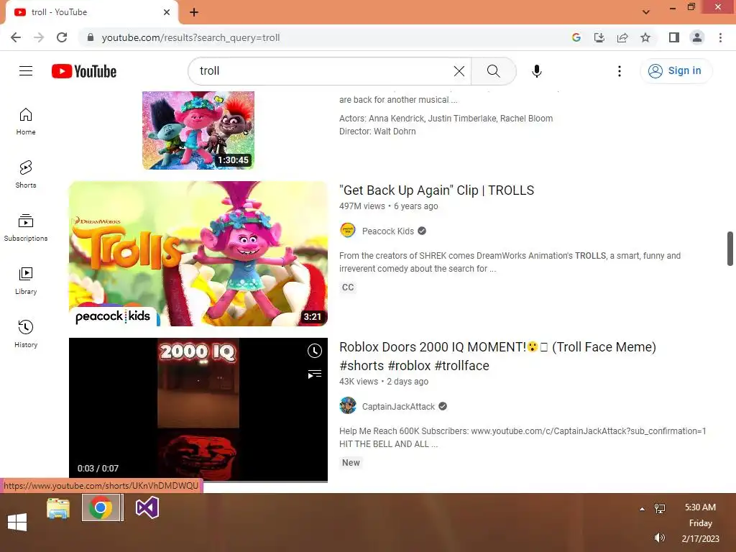Toggle Chrome side panel
Viewport: 736px width, 552px height.
pyautogui.click(x=674, y=37)
